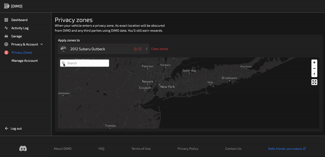Click the DIMO logo icon
Screen dimensions: 325x157
(6, 6)
